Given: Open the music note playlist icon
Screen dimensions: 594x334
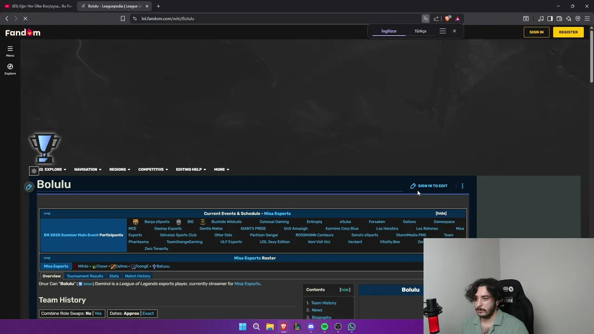Looking at the screenshot, I should point(541,19).
